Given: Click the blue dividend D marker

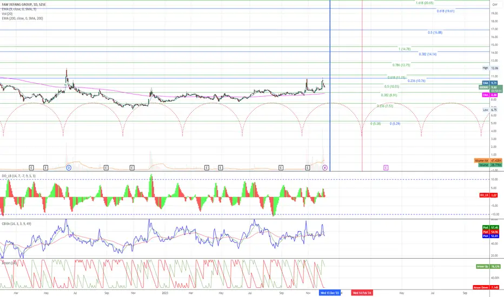Looking at the screenshot, I should [x=69, y=167].
